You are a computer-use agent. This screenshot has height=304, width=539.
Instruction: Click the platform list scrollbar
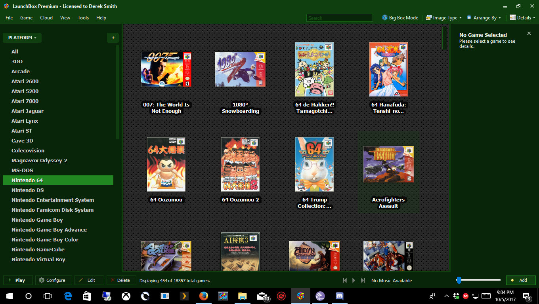pyautogui.click(x=117, y=92)
